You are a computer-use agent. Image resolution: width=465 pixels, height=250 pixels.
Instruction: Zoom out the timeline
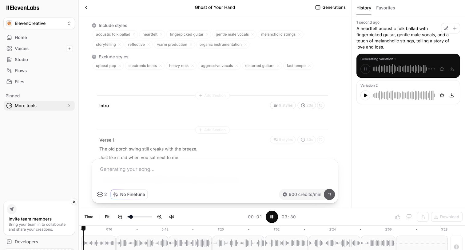(x=120, y=217)
